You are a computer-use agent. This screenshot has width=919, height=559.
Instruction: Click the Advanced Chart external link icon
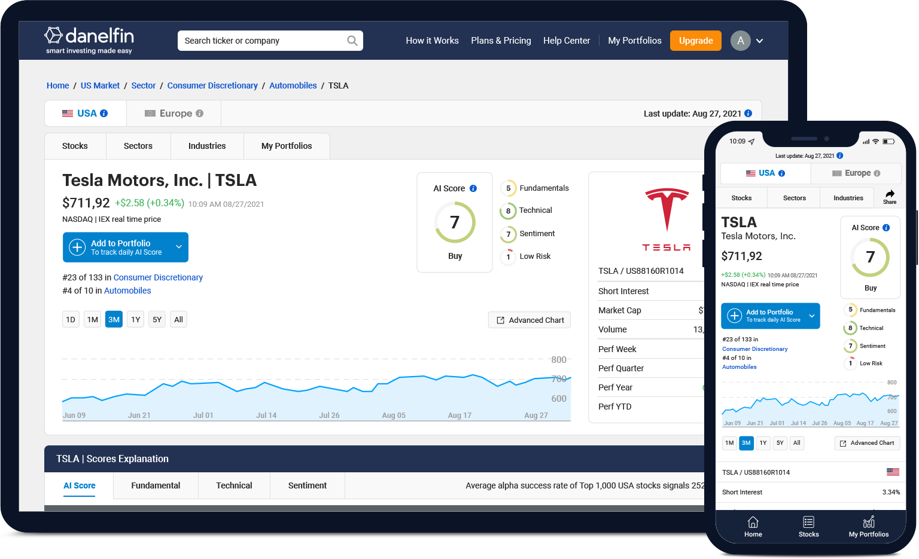pos(501,320)
